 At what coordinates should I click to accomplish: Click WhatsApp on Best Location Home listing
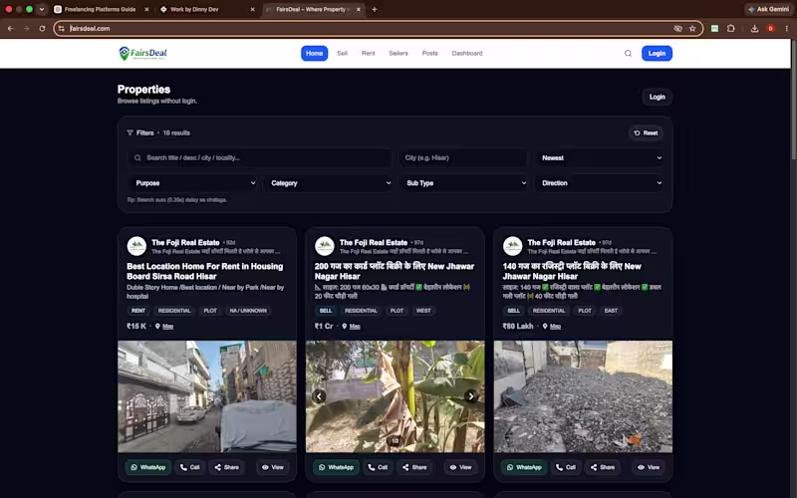click(x=147, y=467)
